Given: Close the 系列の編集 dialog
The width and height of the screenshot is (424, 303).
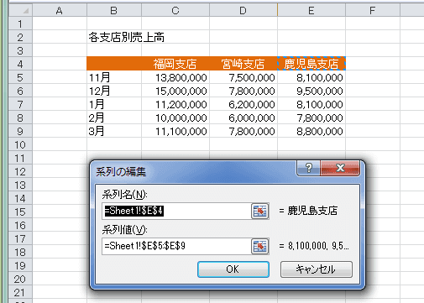Looking at the screenshot, I should [x=340, y=168].
